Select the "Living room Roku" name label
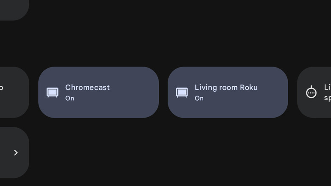This screenshot has width=331, height=186. click(226, 87)
